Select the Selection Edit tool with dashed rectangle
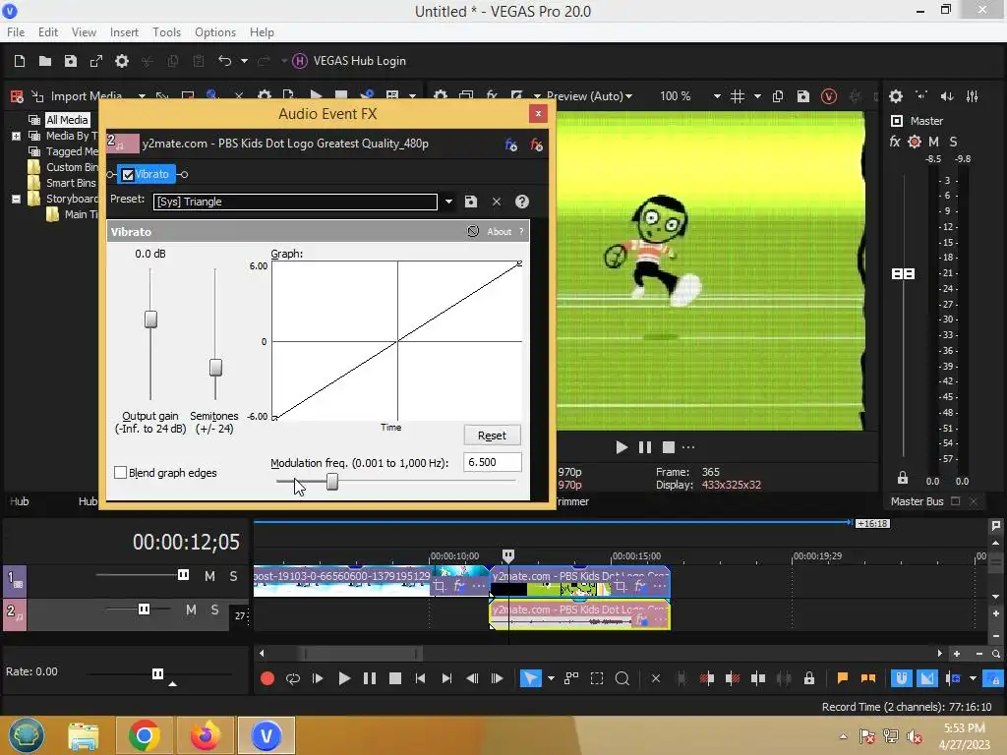 click(597, 678)
